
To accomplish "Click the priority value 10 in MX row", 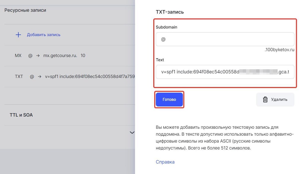I will [83, 56].
